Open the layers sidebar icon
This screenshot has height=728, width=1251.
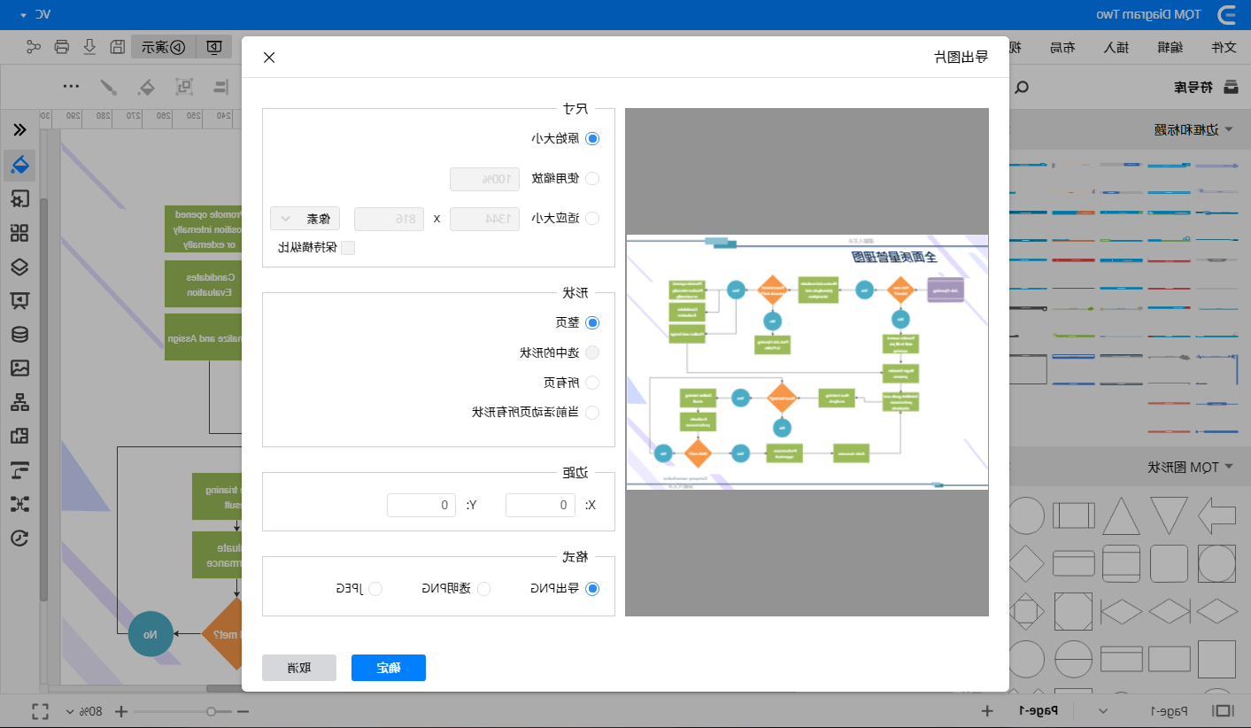[x=19, y=267]
